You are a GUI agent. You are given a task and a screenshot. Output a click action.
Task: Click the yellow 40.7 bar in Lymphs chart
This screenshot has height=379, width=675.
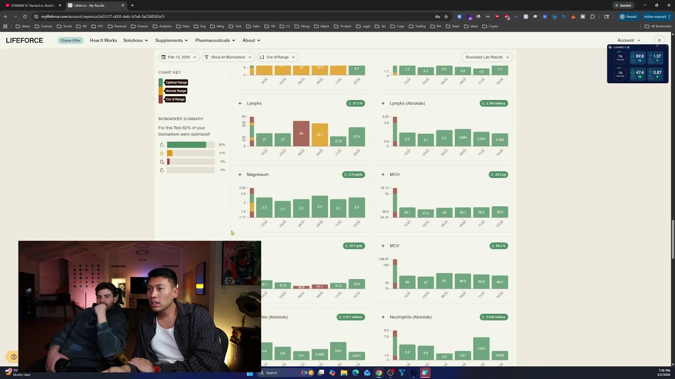pyautogui.click(x=320, y=135)
